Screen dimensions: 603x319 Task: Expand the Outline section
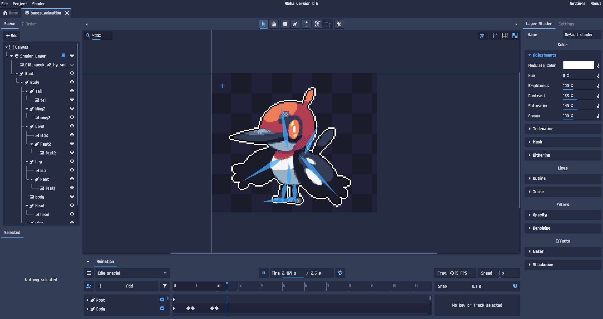tap(539, 178)
